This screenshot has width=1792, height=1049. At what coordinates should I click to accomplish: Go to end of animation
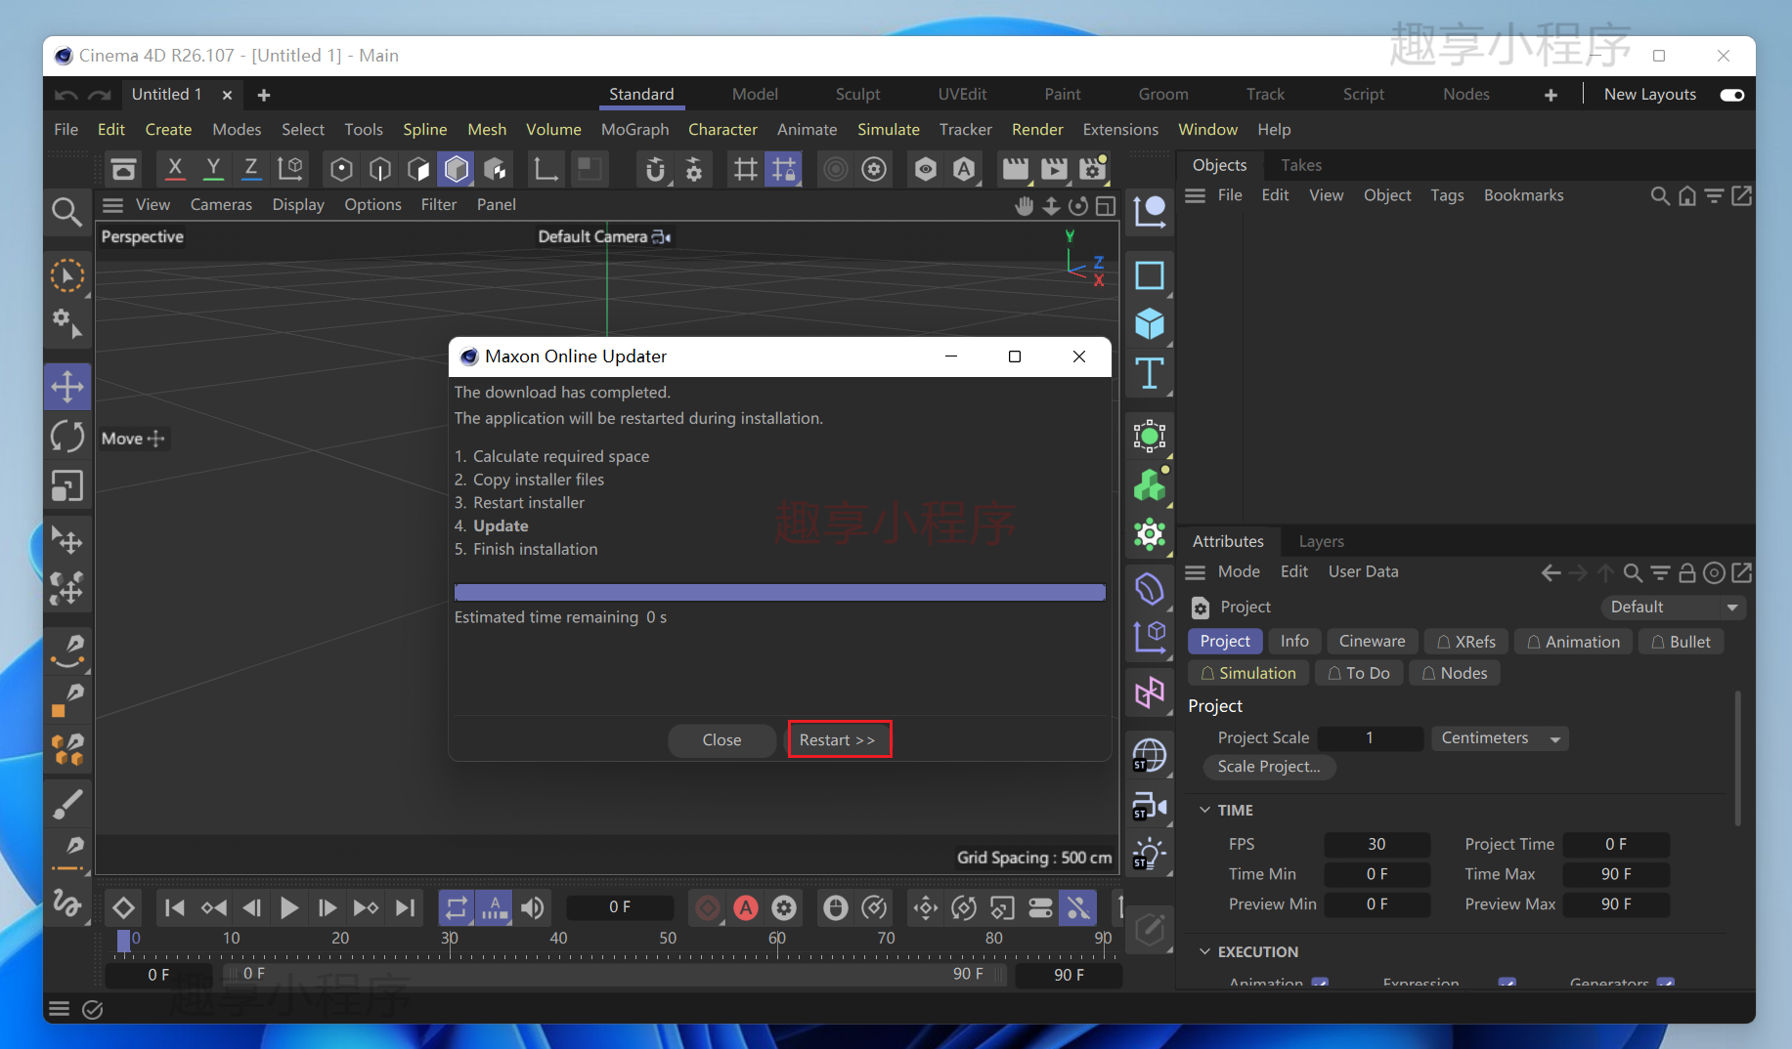(x=404, y=908)
